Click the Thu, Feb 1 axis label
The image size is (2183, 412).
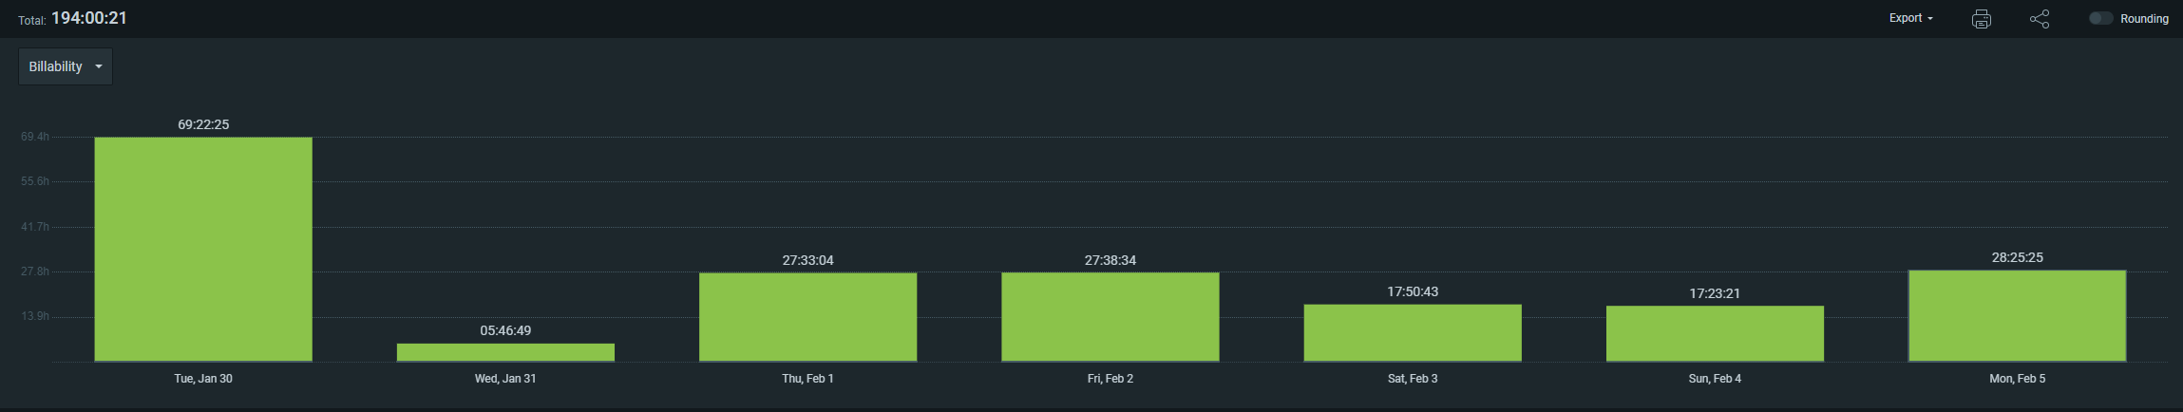pyautogui.click(x=807, y=379)
